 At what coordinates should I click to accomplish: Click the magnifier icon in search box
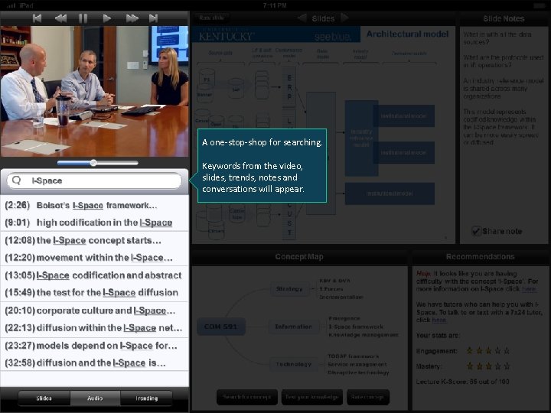[x=16, y=180]
